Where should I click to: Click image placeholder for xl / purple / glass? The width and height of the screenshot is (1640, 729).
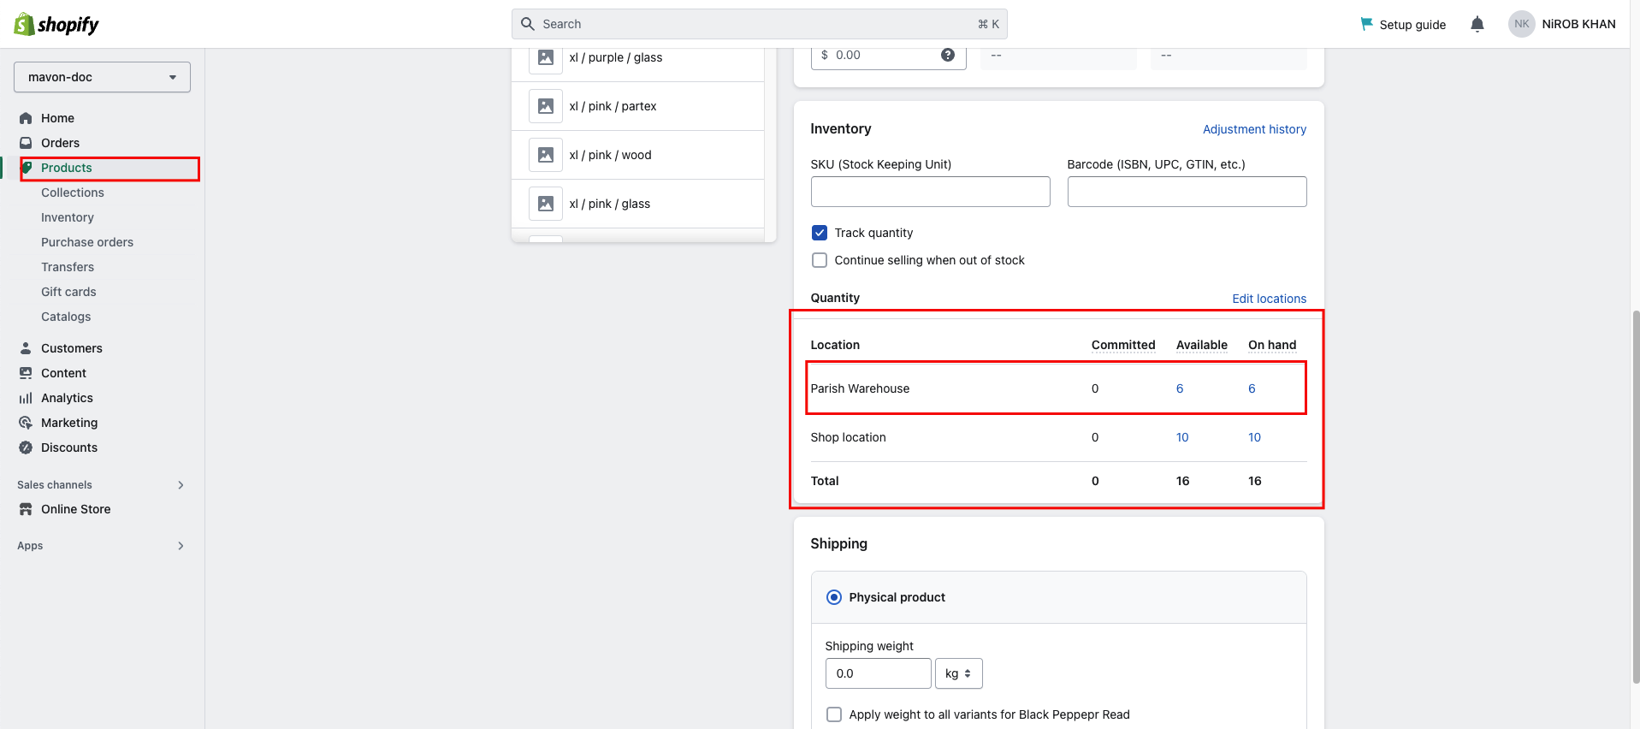pyautogui.click(x=546, y=57)
